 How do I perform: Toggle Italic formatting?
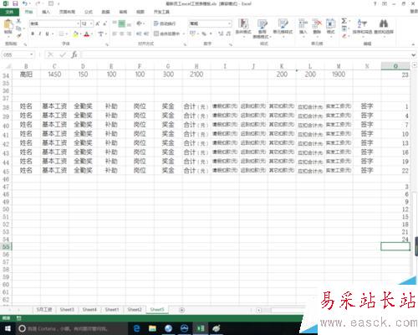[x=40, y=33]
